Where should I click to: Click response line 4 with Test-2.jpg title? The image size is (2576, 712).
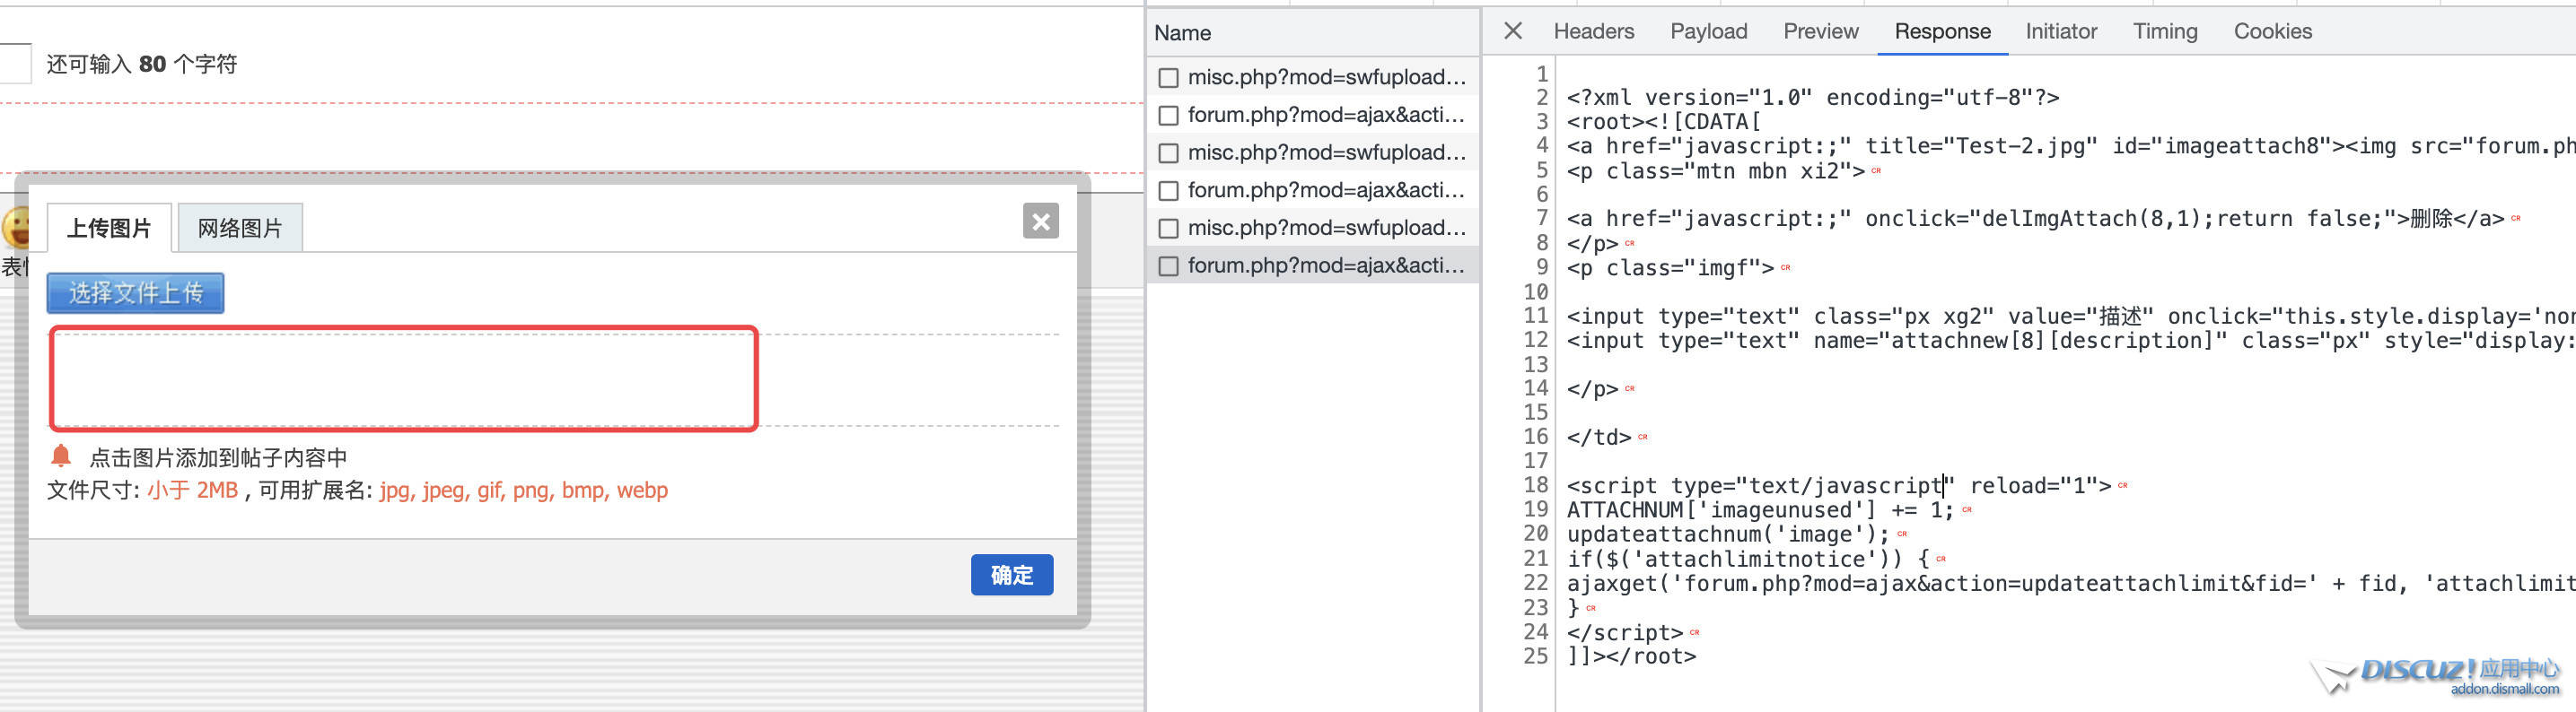pos(2071,146)
